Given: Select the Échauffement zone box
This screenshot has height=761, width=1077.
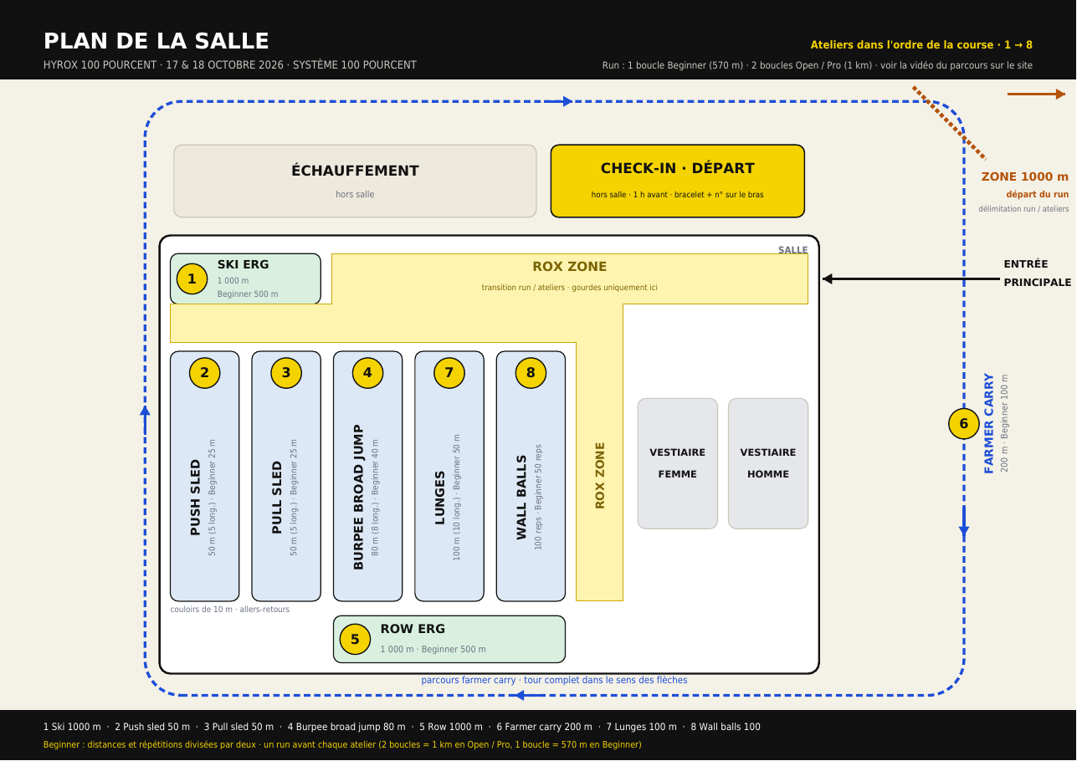Looking at the screenshot, I should pyautogui.click(x=355, y=181).
